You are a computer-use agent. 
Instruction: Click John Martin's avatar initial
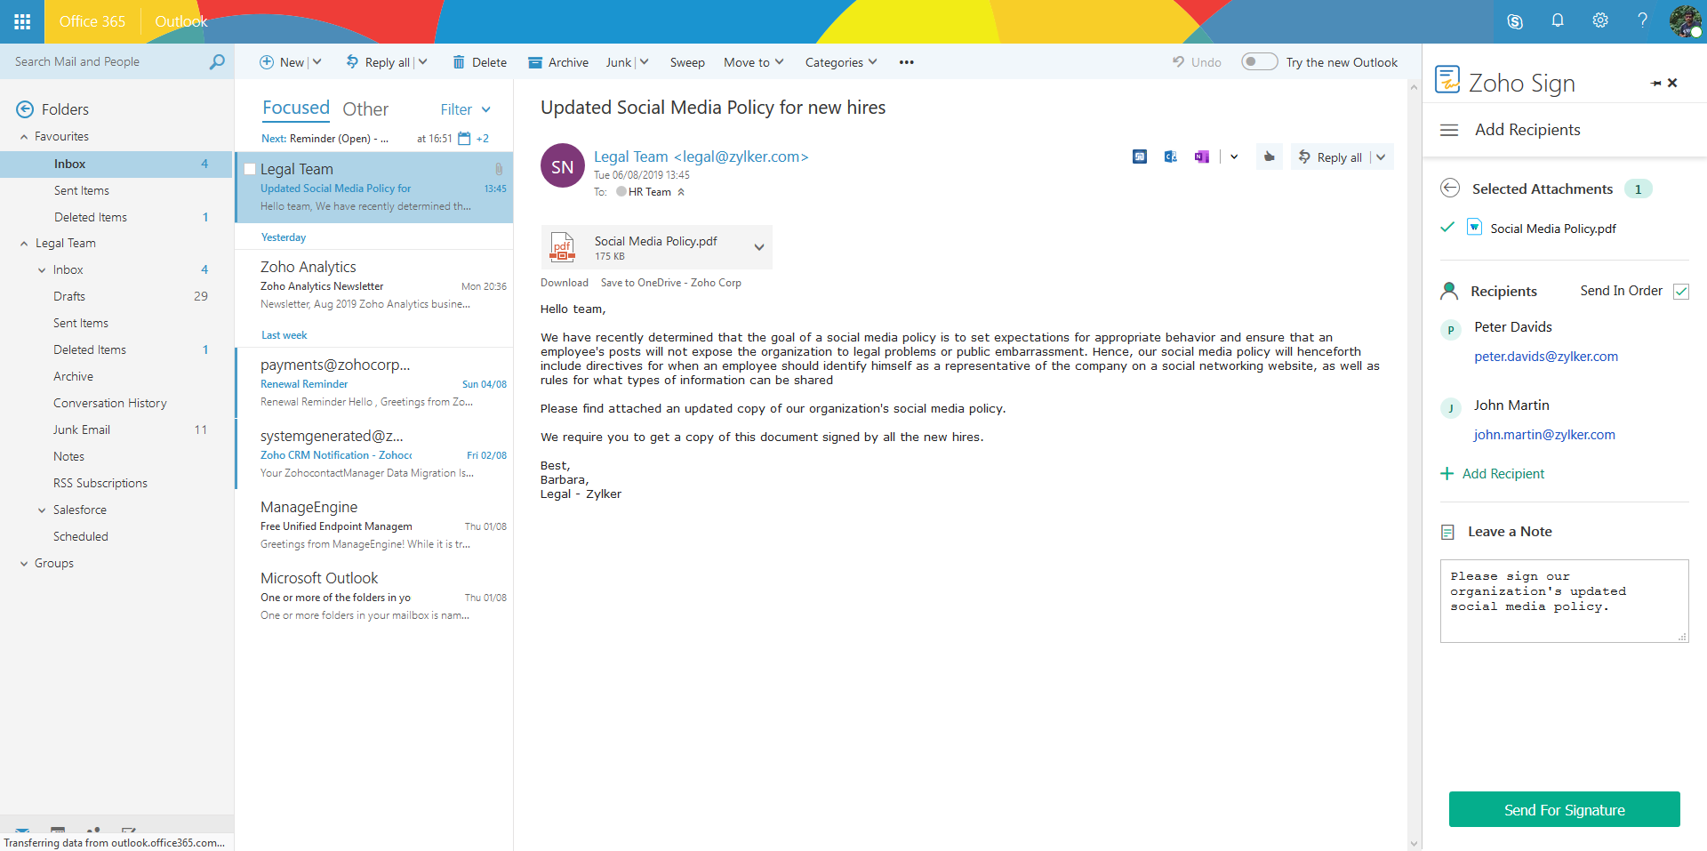click(1451, 408)
